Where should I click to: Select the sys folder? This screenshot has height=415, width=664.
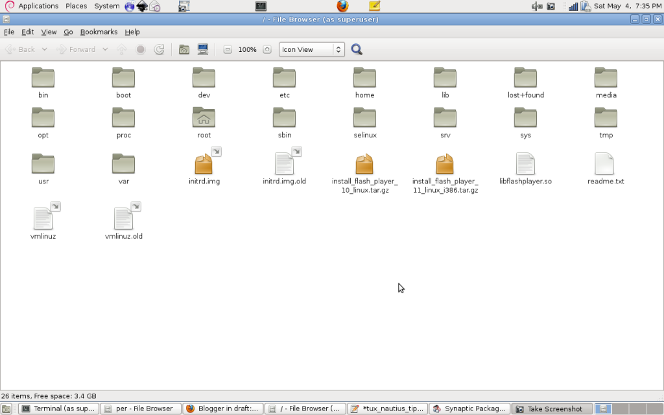(525, 118)
